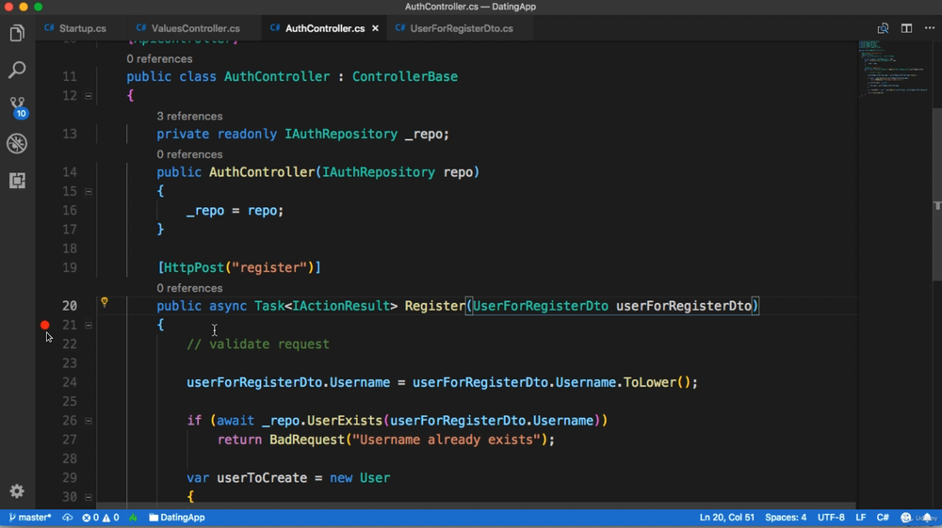Open Problems via errors and warnings count
The width and height of the screenshot is (942, 528).
tap(101, 518)
